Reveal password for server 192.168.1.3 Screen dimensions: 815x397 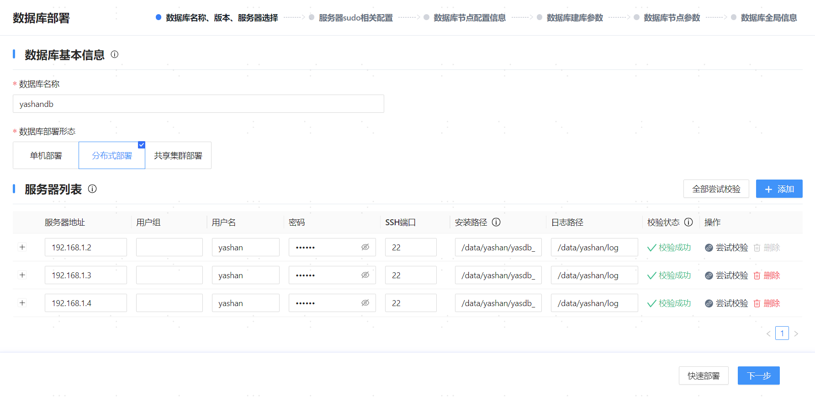coord(365,275)
